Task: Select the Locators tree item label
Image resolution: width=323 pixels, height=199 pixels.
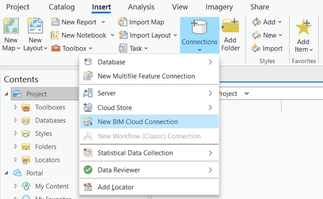Action: 47,160
